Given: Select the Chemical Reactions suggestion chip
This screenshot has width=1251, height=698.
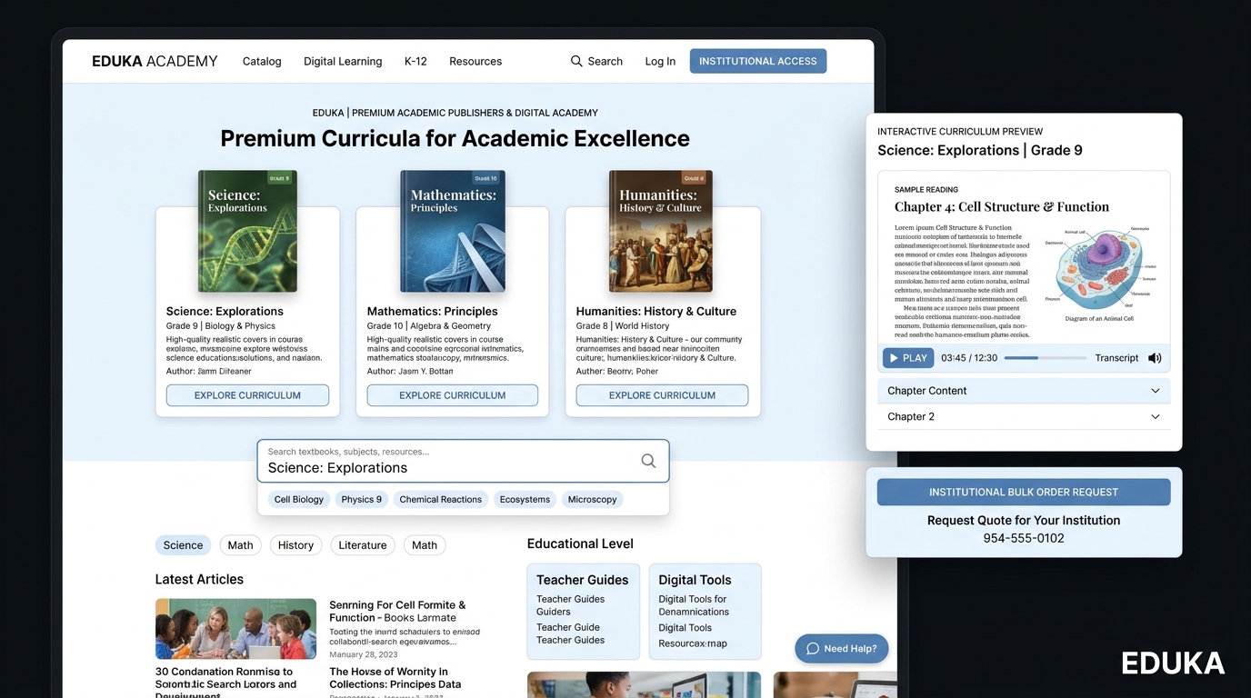Looking at the screenshot, I should click(x=441, y=499).
